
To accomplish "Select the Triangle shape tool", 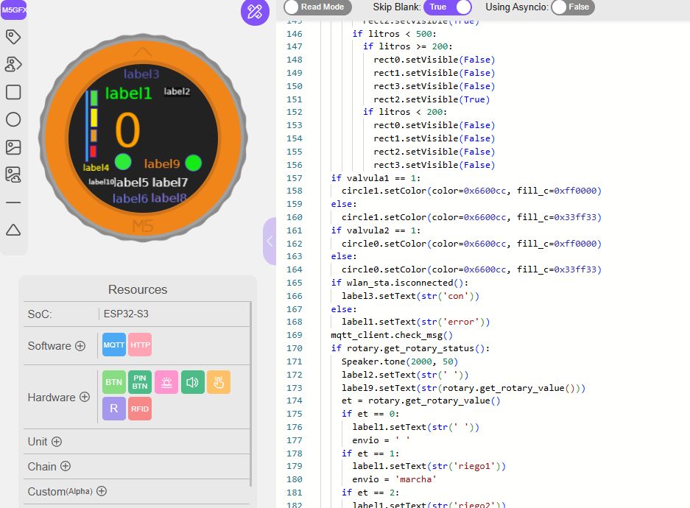I will tap(13, 230).
